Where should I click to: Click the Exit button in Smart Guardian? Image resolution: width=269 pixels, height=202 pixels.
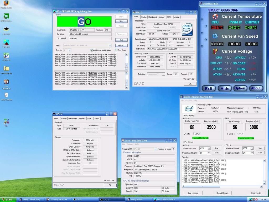[x=209, y=88]
